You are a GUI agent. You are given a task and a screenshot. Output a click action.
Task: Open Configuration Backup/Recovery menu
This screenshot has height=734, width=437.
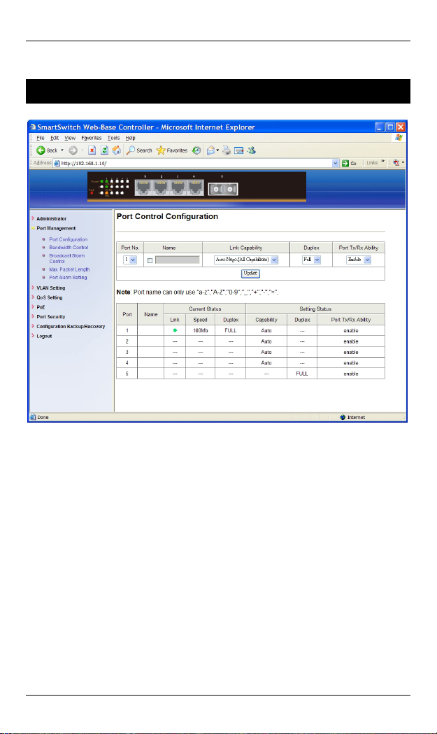click(x=71, y=326)
